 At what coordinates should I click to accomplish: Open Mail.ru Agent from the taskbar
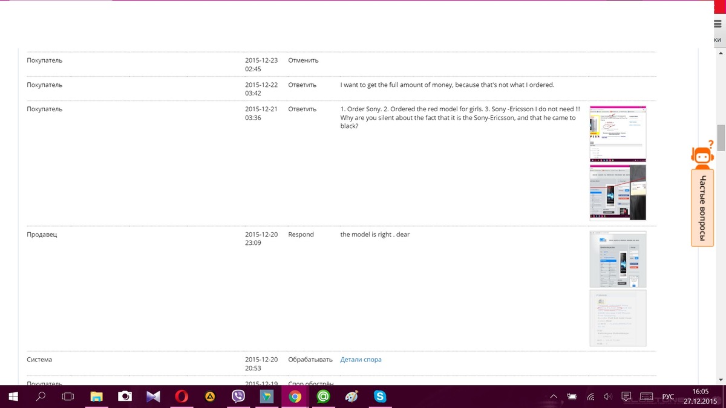tap(323, 397)
